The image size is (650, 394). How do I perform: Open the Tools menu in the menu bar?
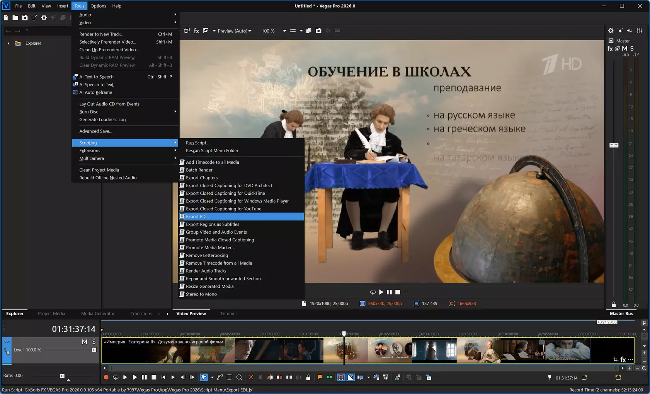pos(79,6)
